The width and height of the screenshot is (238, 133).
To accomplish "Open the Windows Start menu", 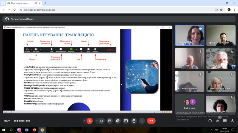I will 4,130.
